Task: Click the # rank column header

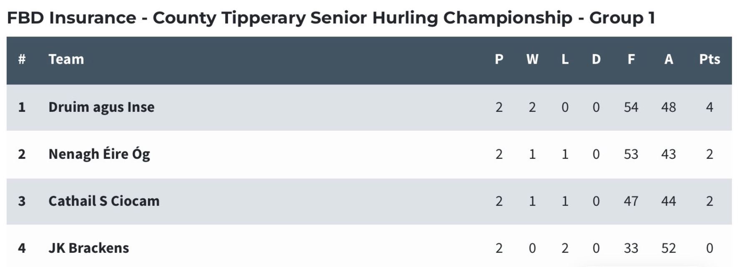Action: tap(22, 59)
